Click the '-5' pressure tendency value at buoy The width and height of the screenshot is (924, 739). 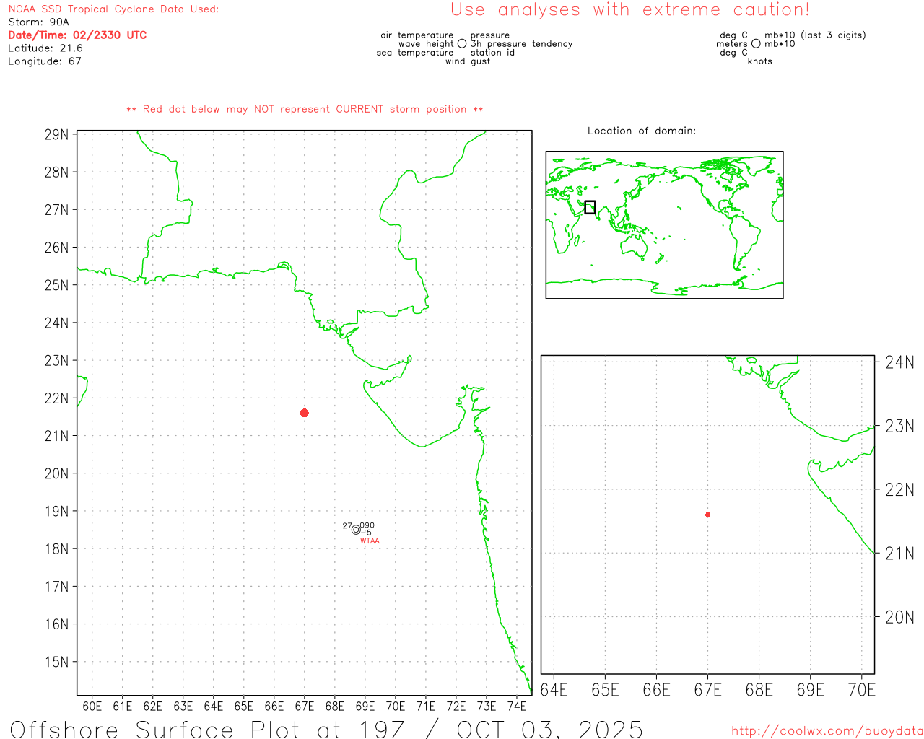[366, 533]
